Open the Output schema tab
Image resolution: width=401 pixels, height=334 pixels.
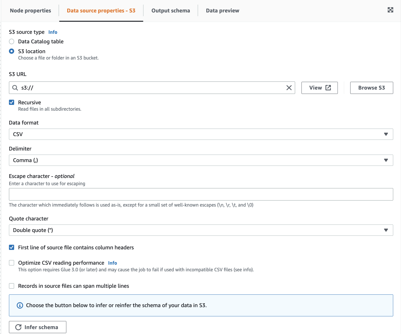170,11
